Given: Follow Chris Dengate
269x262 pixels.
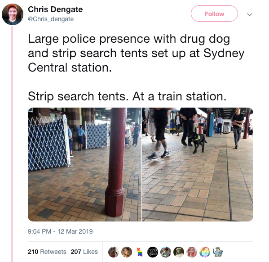Looking at the screenshot, I should tap(214, 14).
